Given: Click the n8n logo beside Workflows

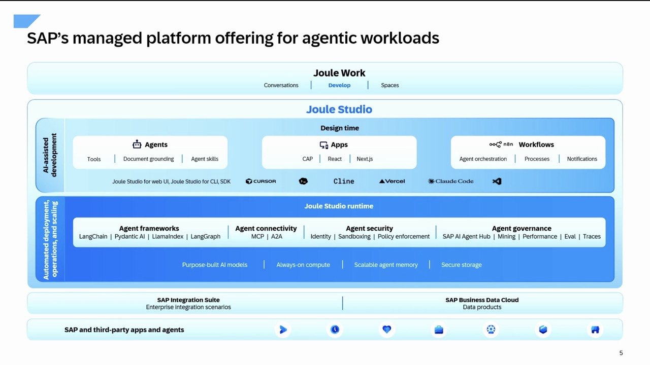Looking at the screenshot, I should click(x=502, y=144).
